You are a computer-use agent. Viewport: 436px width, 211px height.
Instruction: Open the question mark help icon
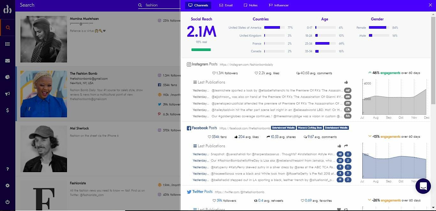coord(8,169)
